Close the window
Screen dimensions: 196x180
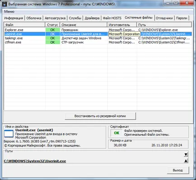pos(187,3)
